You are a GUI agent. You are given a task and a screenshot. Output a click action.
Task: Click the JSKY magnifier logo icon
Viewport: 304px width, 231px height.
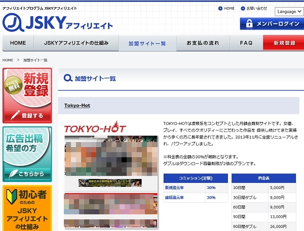click(x=13, y=22)
